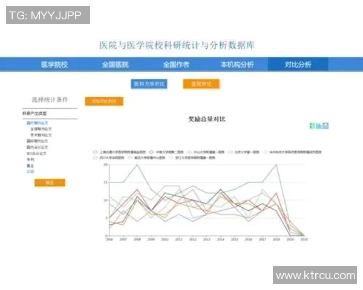The height and width of the screenshot is (290, 363).
Task: Select 国内会议论文 in the sidebar
Action: [38, 147]
